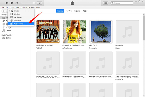Viewport: 145px width, 97px height.
Task: Select Genres in the sidebar
Action: click(x=9, y=31)
